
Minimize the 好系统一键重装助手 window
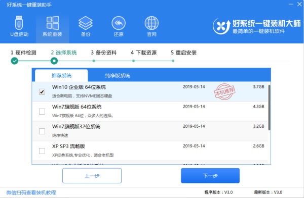click(291, 4)
